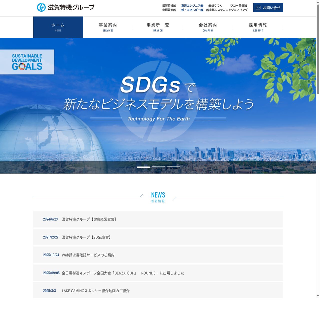Go to 事業所一覧 BRANCH menu
This screenshot has height=320, width=320.
(x=158, y=27)
